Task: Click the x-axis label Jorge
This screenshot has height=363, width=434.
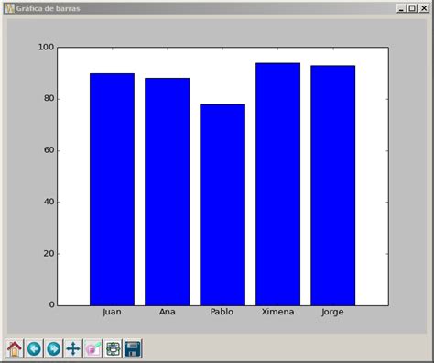Action: pyautogui.click(x=332, y=312)
